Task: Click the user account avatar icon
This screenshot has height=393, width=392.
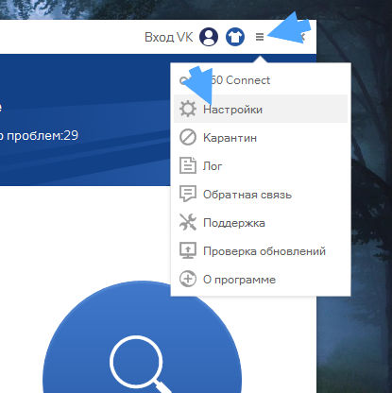Action: point(209,37)
